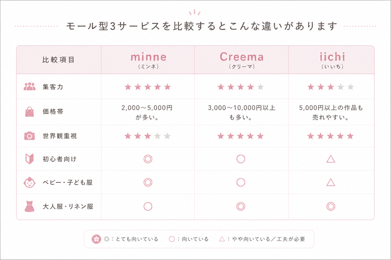Select the minne column header

click(149, 60)
